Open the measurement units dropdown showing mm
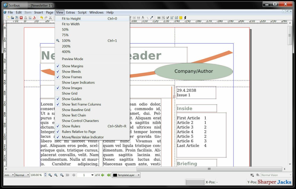 [x=8, y=175]
